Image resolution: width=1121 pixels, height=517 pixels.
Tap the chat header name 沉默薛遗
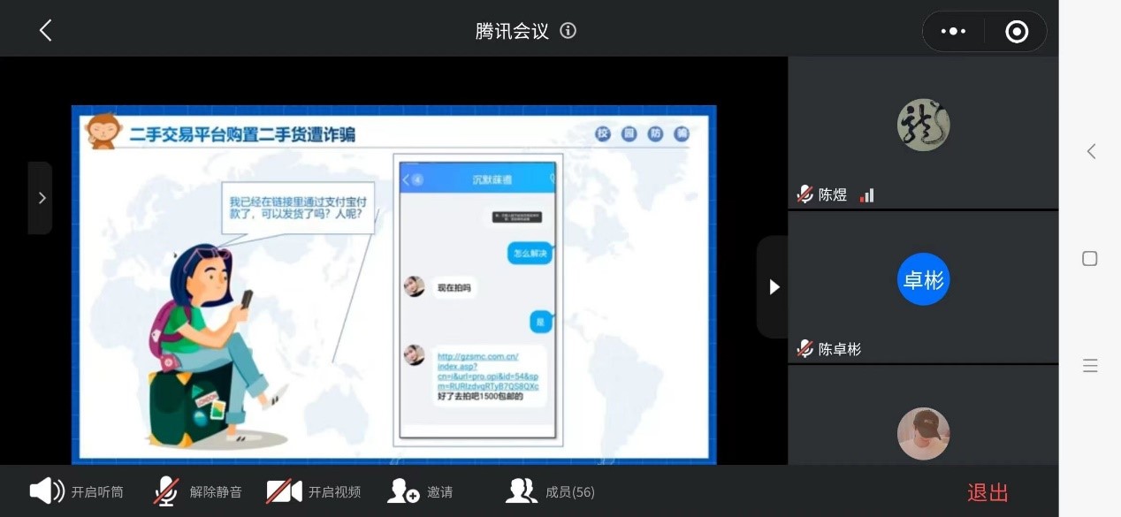(x=491, y=180)
